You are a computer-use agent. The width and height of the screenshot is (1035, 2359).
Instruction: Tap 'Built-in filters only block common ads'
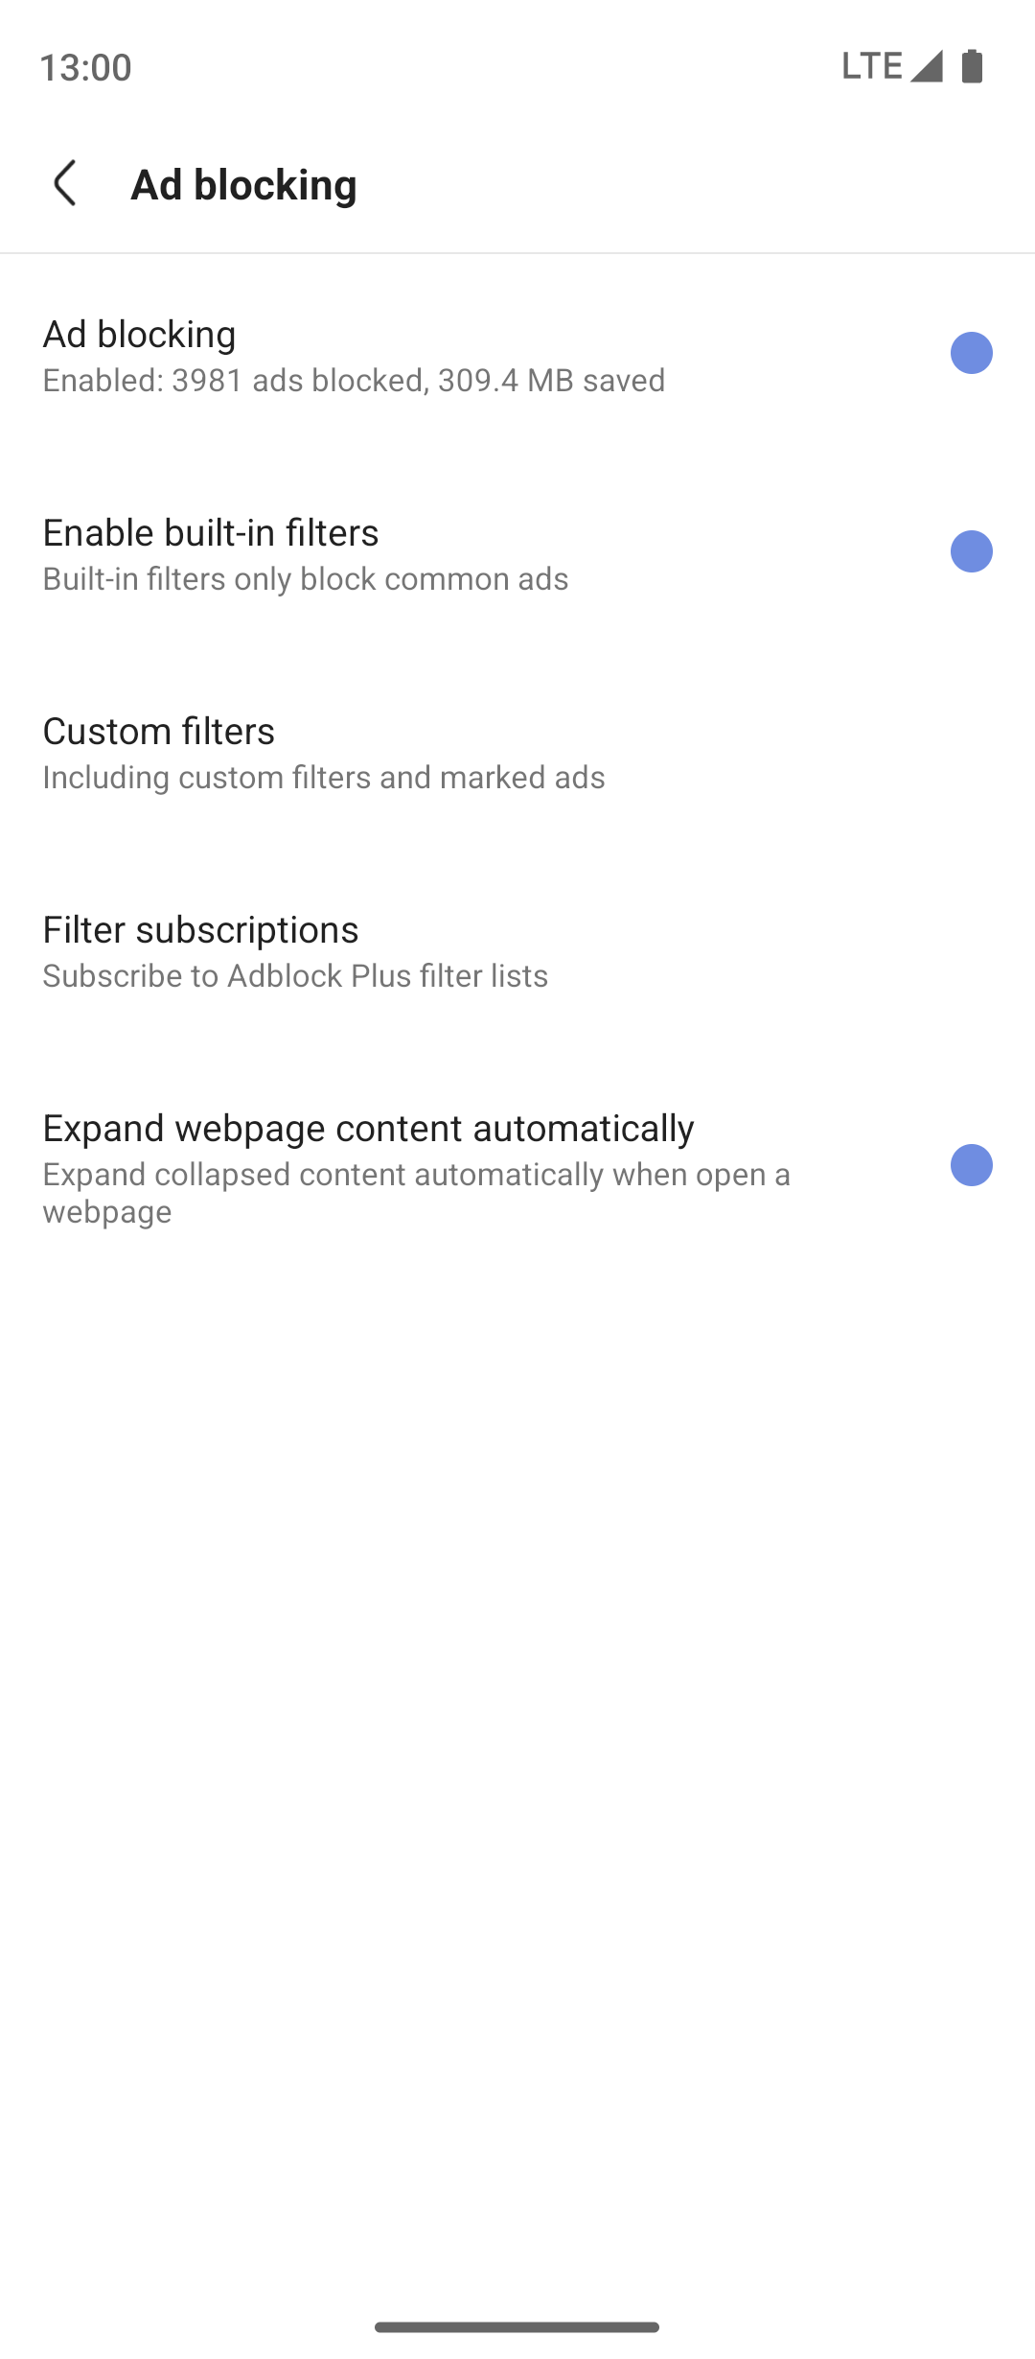pyautogui.click(x=306, y=579)
